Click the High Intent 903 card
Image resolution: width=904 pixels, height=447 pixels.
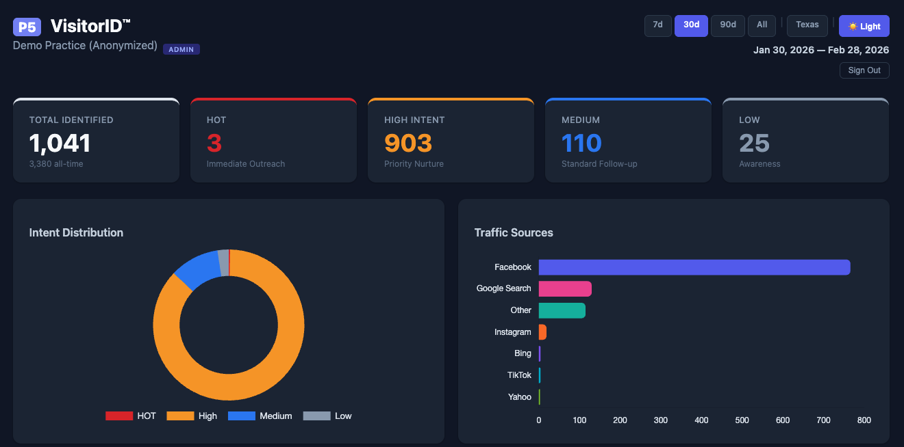click(451, 139)
